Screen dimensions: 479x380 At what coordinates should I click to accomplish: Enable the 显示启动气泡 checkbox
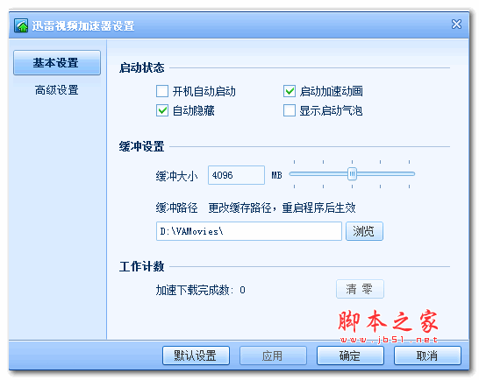[x=290, y=110]
